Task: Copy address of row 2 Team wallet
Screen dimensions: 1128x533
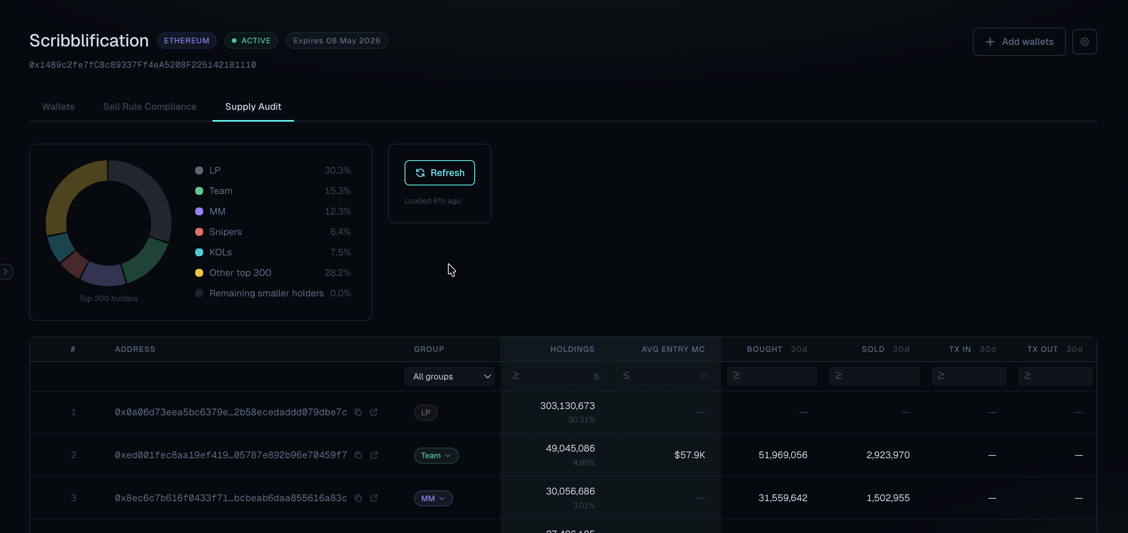Action: [x=358, y=455]
